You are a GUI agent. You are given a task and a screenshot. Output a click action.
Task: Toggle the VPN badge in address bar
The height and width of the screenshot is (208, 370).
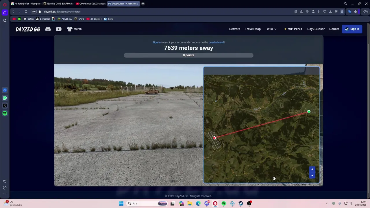(x=34, y=12)
